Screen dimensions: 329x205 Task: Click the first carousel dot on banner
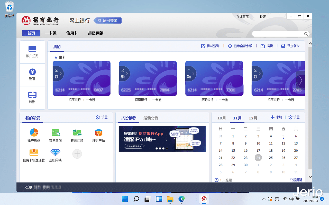157,148
